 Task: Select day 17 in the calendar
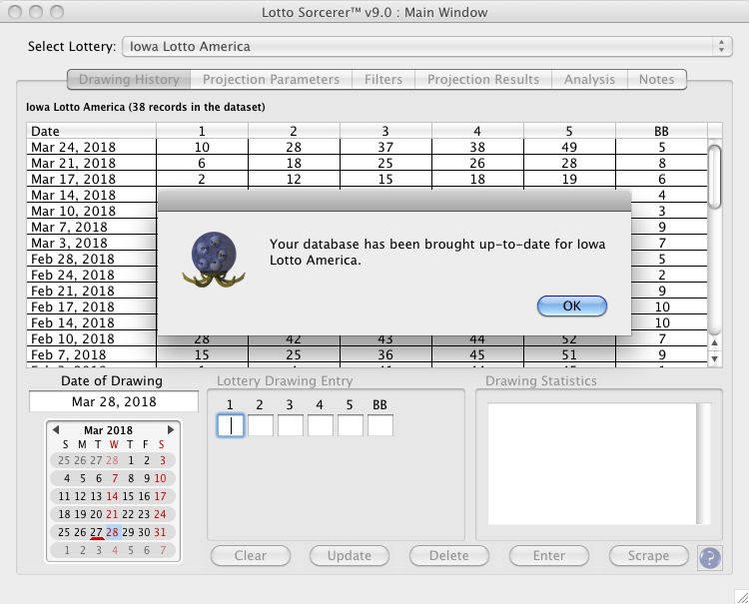(x=160, y=496)
